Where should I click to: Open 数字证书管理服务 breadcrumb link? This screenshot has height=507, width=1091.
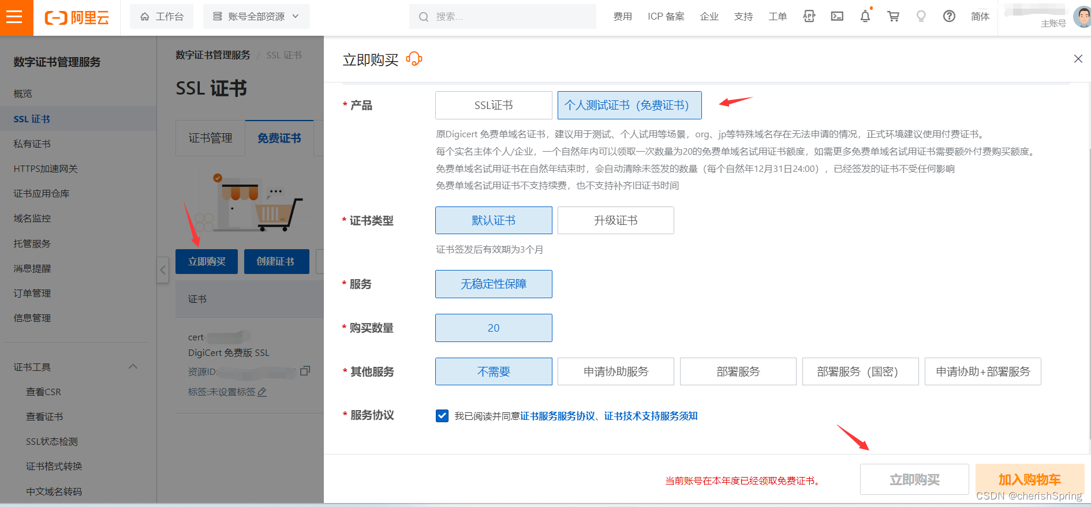click(213, 55)
